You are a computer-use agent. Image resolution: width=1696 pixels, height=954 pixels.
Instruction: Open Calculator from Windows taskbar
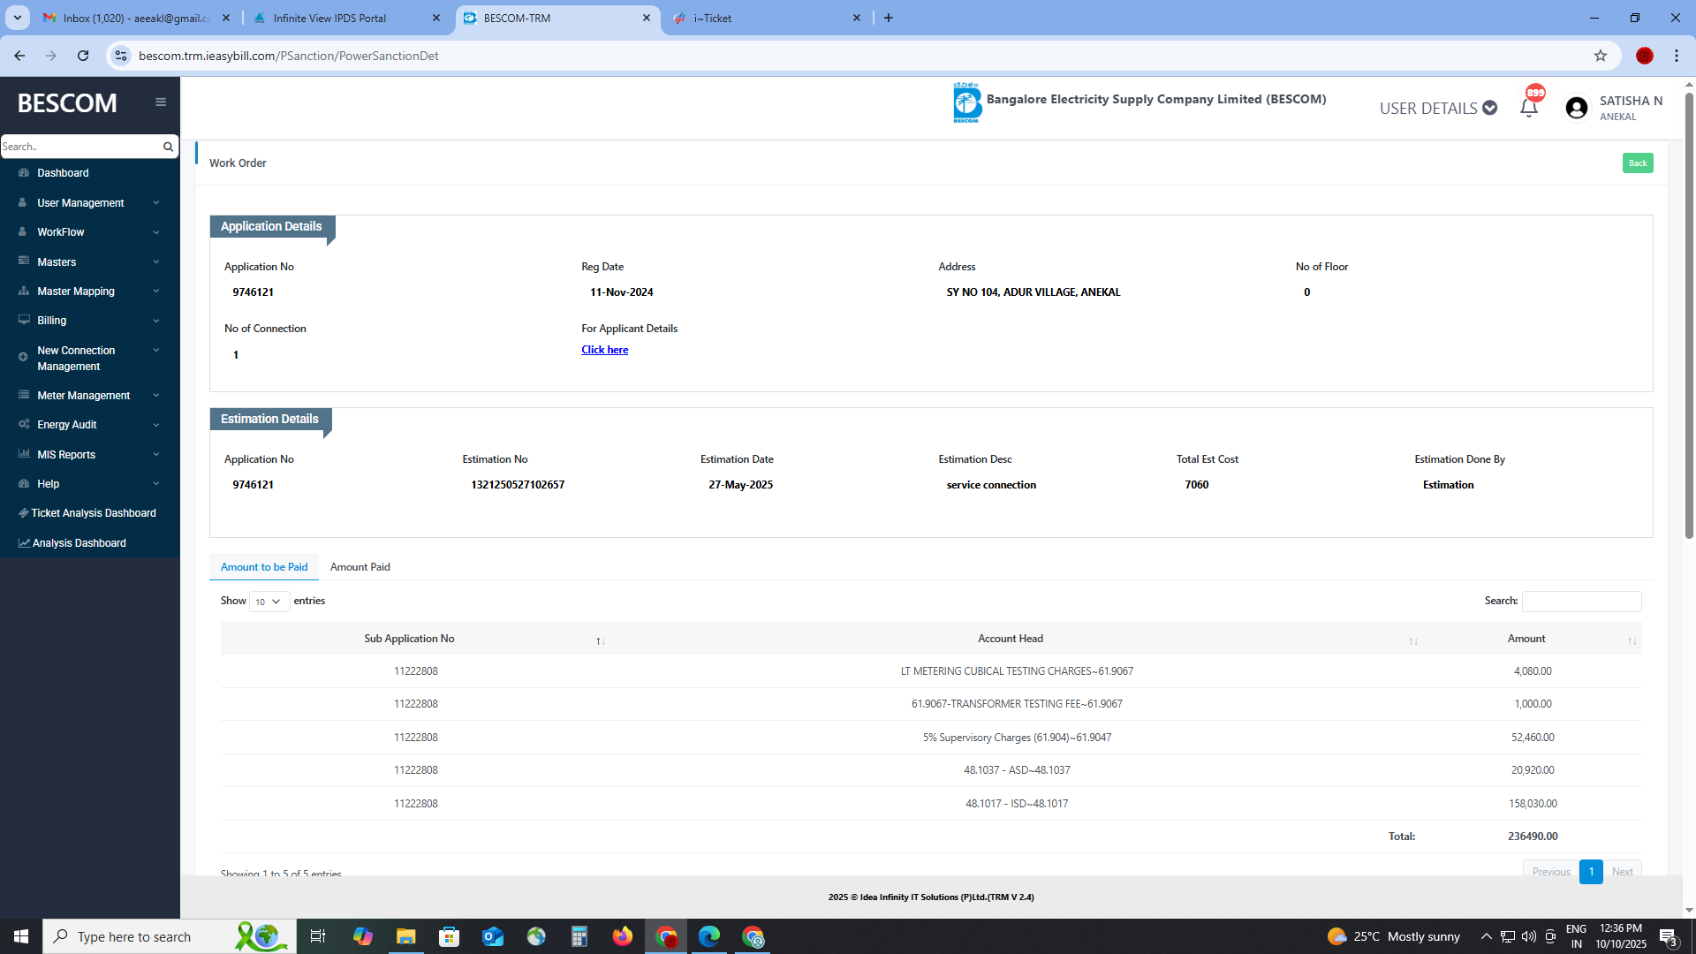point(579,936)
